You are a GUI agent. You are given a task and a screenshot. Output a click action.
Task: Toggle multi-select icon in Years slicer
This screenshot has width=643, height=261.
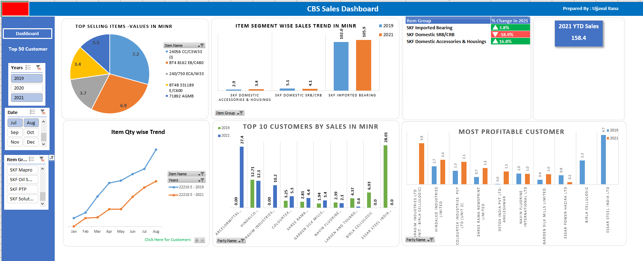pyautogui.click(x=28, y=67)
